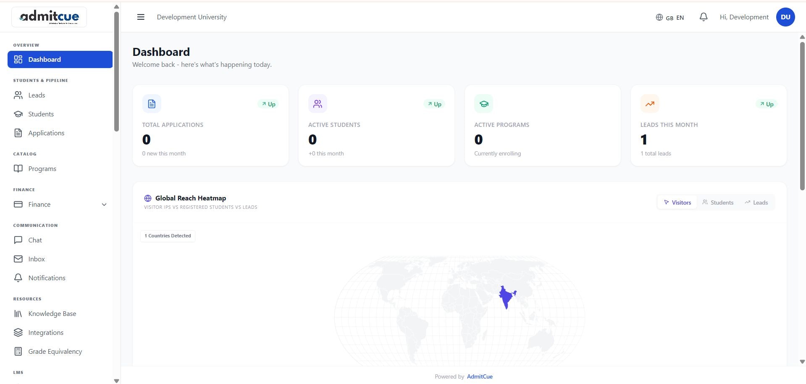The width and height of the screenshot is (806, 384).
Task: Click the Active Students people icon
Action: click(318, 104)
